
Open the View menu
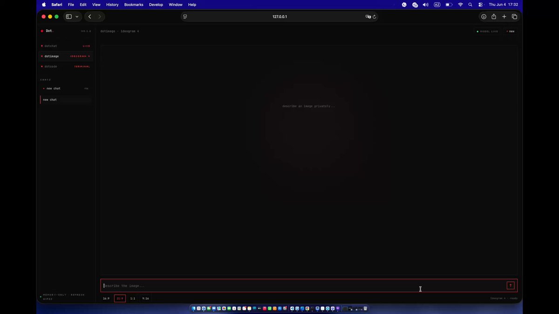[x=96, y=5]
